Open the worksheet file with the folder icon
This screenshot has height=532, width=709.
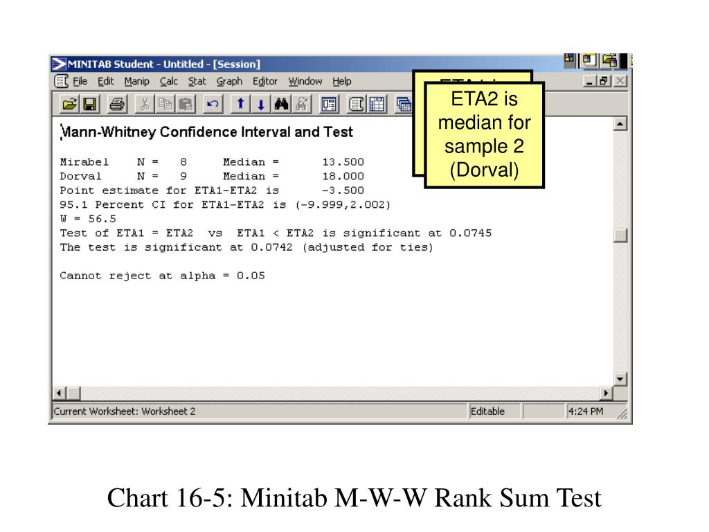pyautogui.click(x=70, y=105)
